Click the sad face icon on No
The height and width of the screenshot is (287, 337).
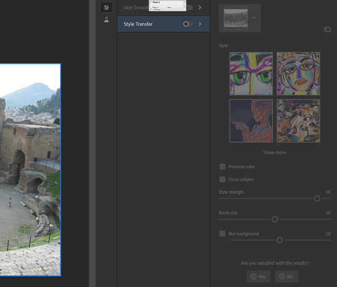(x=282, y=276)
